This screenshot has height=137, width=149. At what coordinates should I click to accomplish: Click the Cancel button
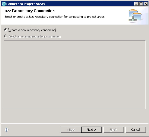[x=135, y=130]
